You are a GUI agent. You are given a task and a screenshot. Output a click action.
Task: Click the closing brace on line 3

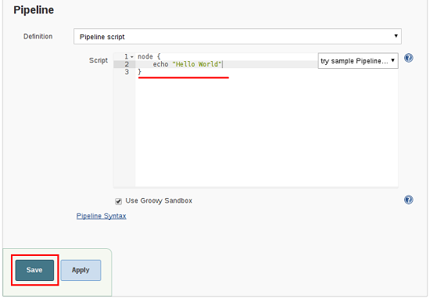(139, 72)
